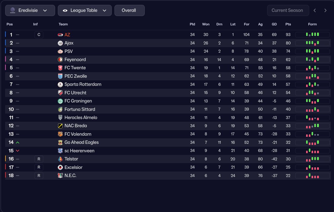
Task: Sort table by GD column header
Action: 274,24
